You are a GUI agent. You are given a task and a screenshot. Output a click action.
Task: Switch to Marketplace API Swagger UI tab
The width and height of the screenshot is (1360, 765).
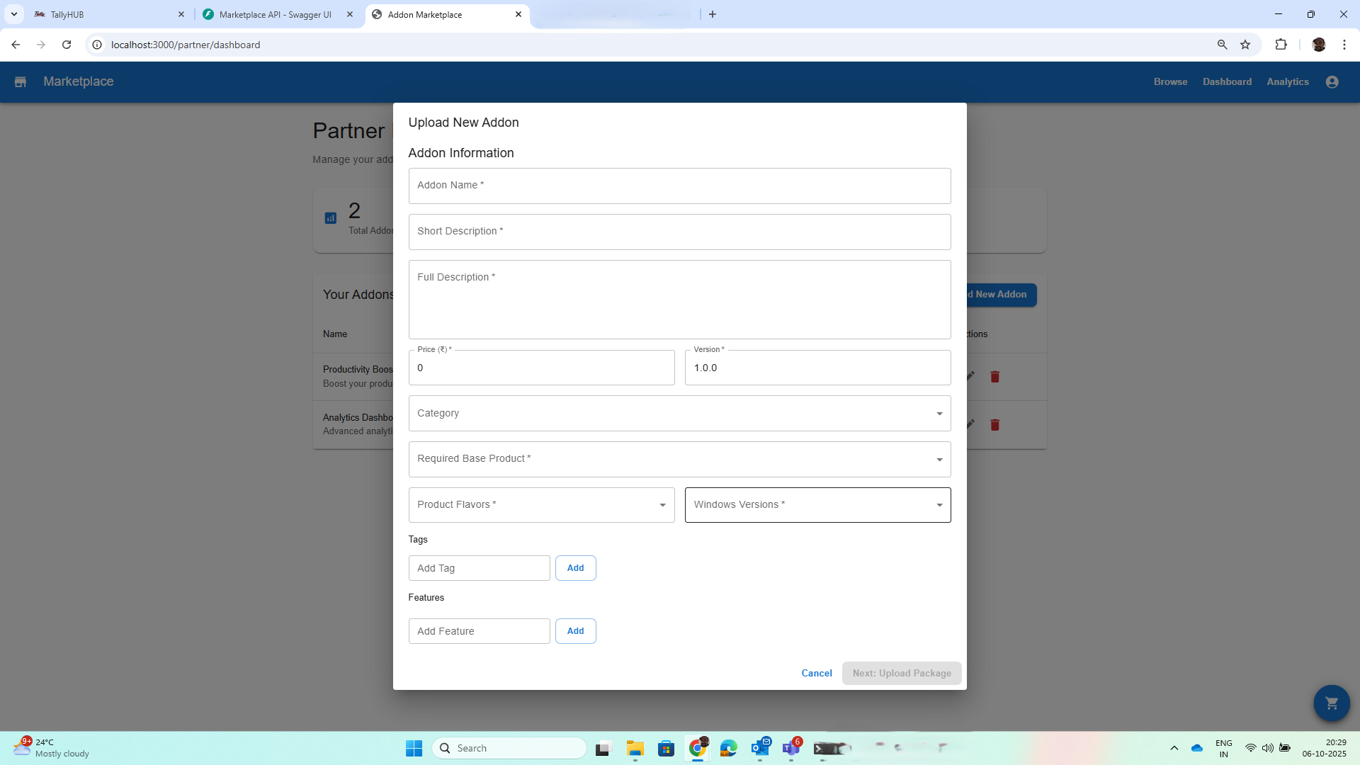click(275, 14)
